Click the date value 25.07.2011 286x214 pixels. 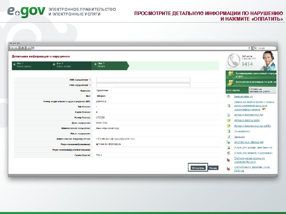(x=102, y=123)
